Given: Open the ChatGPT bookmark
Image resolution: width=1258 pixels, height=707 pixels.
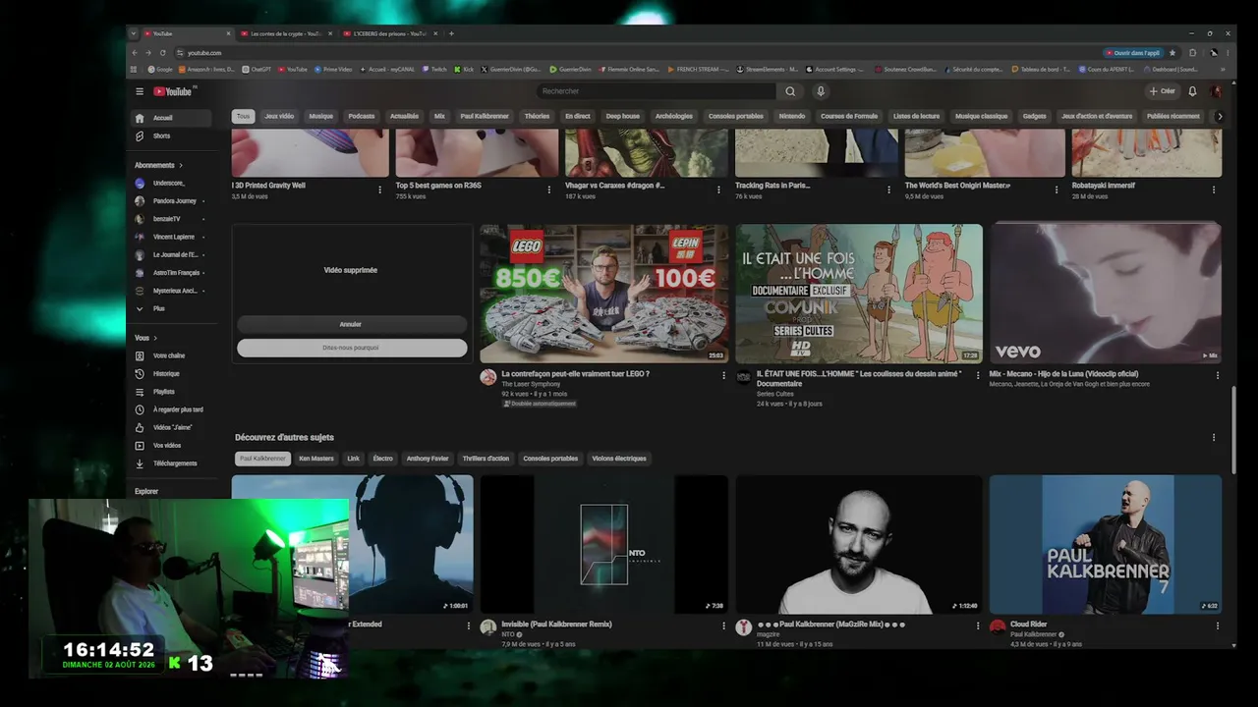Looking at the screenshot, I should pyautogui.click(x=256, y=70).
